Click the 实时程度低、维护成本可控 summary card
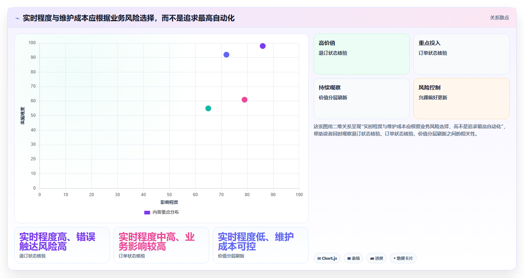 261,245
